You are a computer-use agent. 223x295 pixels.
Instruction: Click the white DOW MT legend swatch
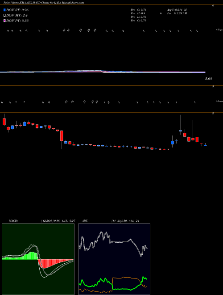[x=5, y=16]
